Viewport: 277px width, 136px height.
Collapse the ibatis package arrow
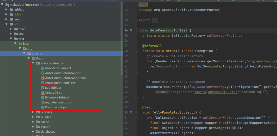point(28,58)
